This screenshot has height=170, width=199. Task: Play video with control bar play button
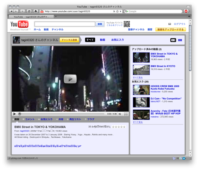coord(15,114)
